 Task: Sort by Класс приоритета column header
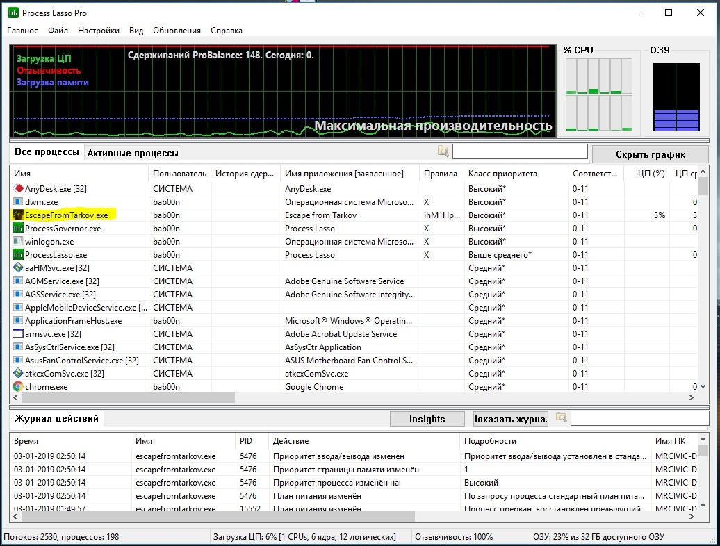point(516,174)
